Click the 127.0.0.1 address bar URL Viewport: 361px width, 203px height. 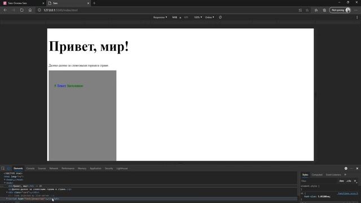(x=60, y=10)
